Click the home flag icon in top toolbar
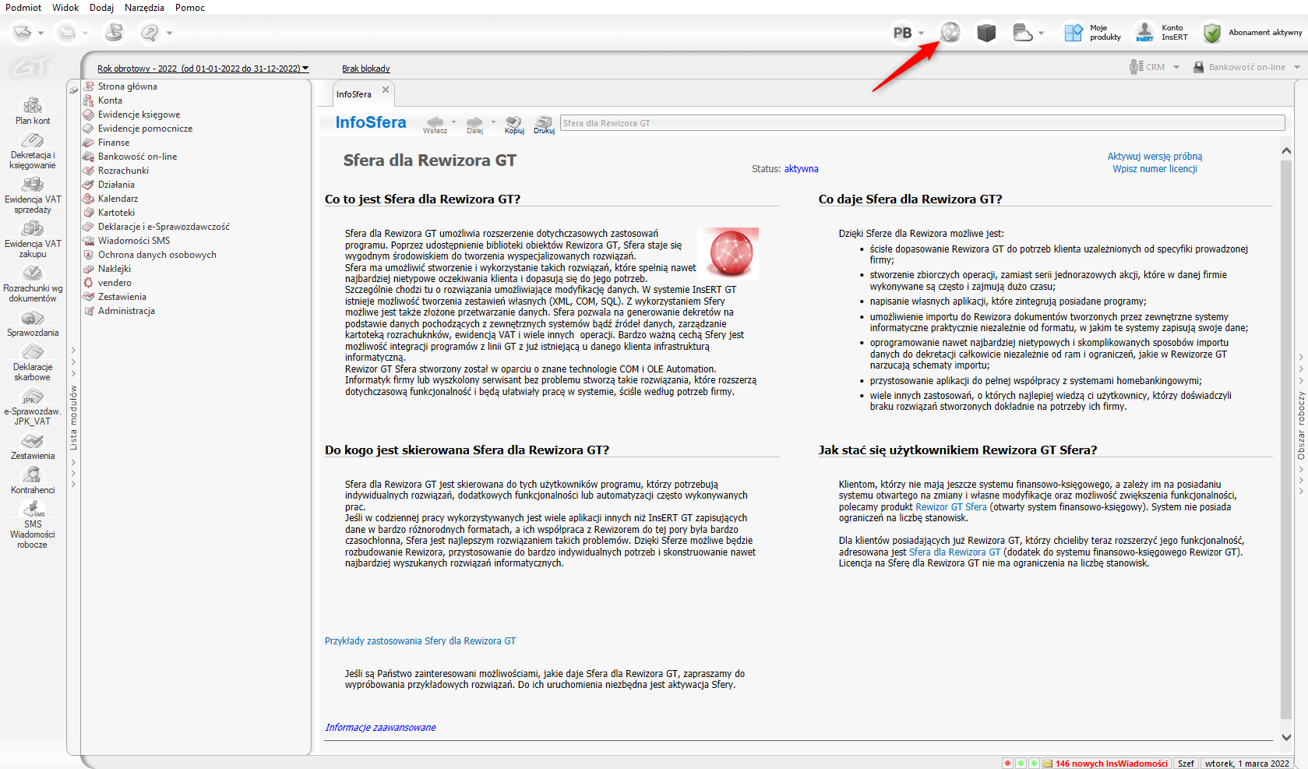The width and height of the screenshot is (1308, 769). click(x=115, y=33)
